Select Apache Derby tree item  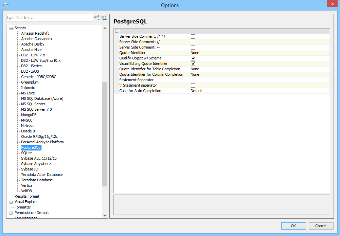pyautogui.click(x=33, y=44)
